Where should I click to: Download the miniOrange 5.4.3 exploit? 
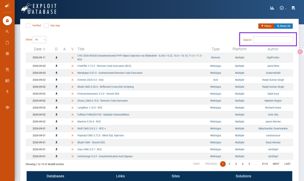pyautogui.click(x=56, y=156)
